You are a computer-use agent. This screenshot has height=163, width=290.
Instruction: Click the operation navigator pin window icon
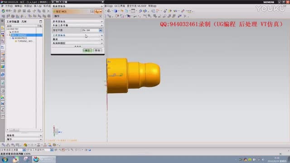tap(41, 22)
